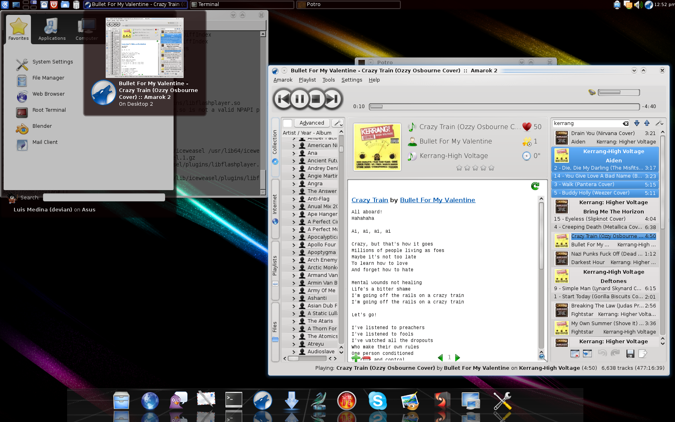Open the Settings menu

pyautogui.click(x=352, y=80)
